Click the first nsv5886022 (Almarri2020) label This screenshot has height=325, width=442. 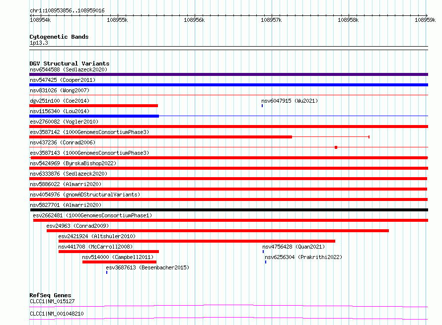point(66,184)
